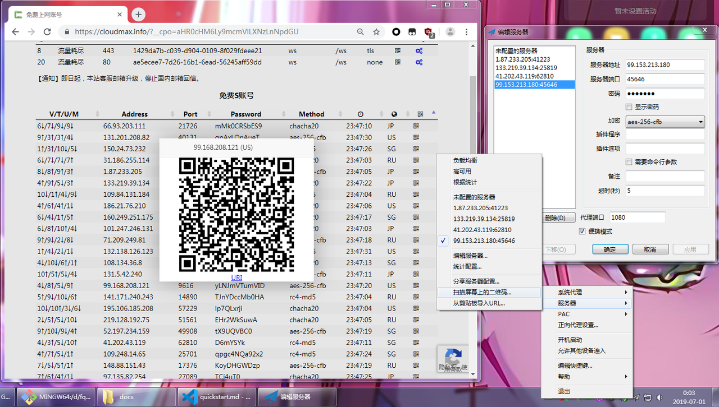The image size is (719, 407).
Task: Click the Cancel (取消) button
Action: coord(650,249)
